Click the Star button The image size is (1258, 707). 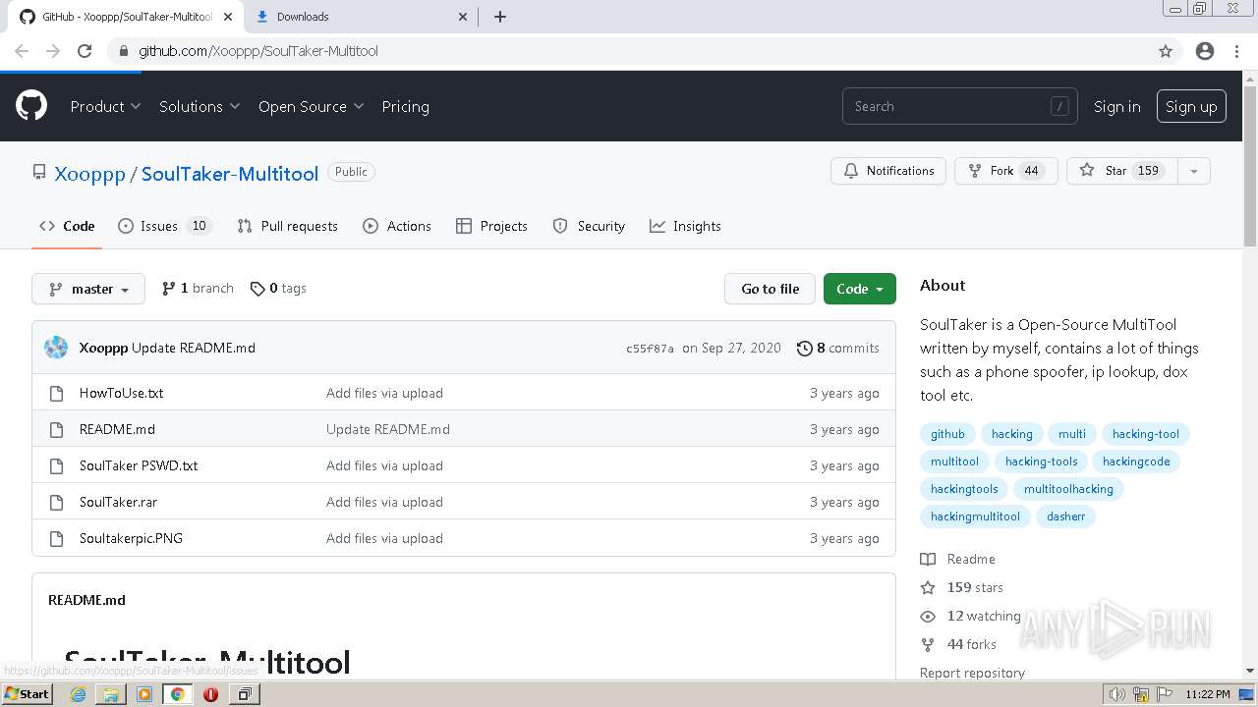pos(1121,171)
